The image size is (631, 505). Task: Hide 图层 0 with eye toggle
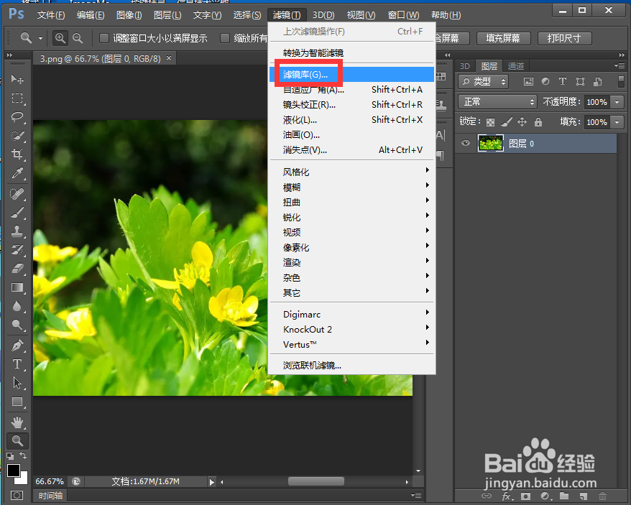click(465, 143)
